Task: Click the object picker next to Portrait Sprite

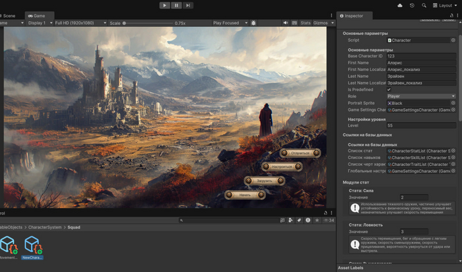Action: point(453,103)
